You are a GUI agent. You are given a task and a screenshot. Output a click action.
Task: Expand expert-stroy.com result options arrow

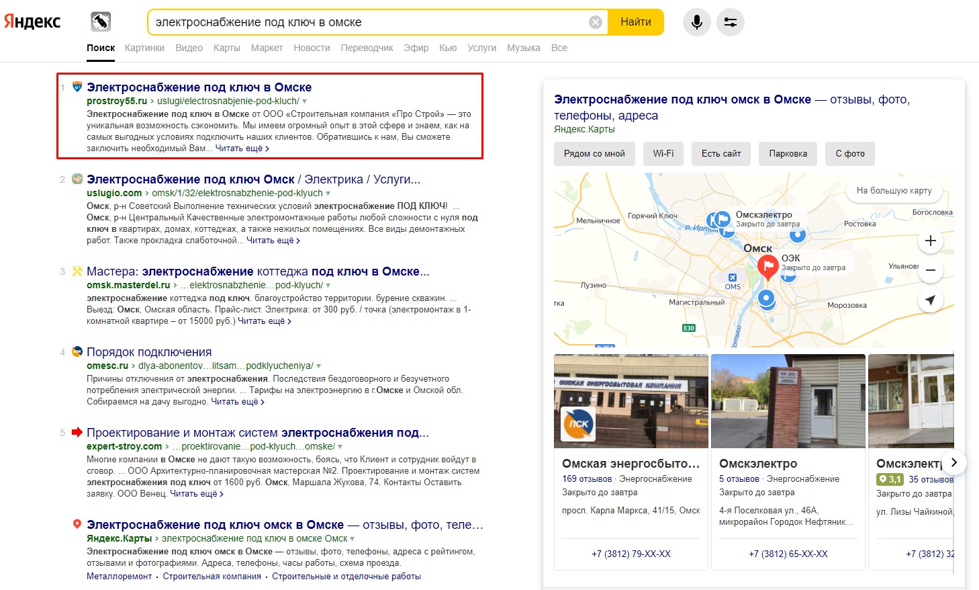340,447
